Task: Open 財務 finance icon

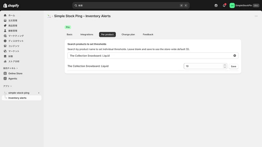Action: tap(5, 56)
